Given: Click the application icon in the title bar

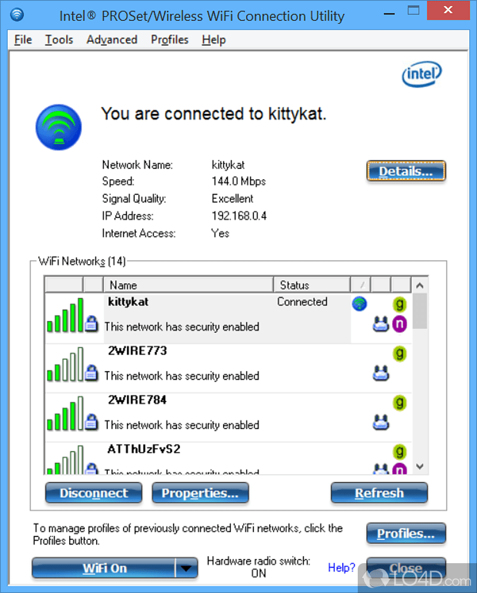Looking at the screenshot, I should point(16,13).
